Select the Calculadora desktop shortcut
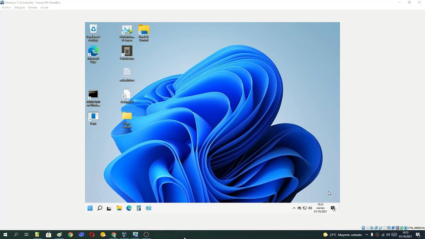Screen dimensions: 425x239 [x=127, y=53]
